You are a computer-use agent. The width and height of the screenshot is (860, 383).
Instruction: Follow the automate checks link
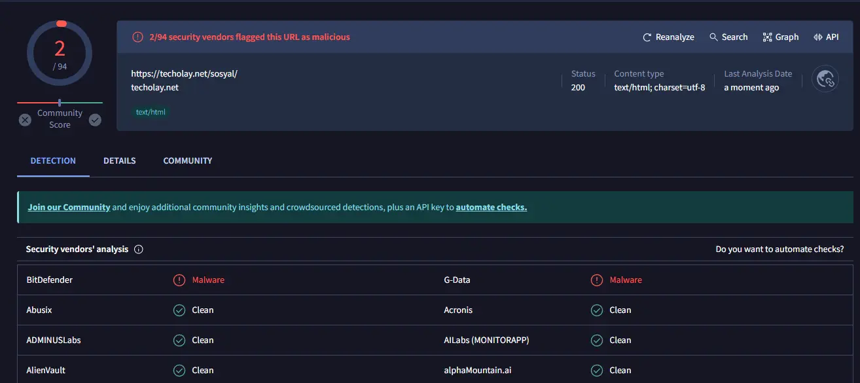tap(492, 207)
